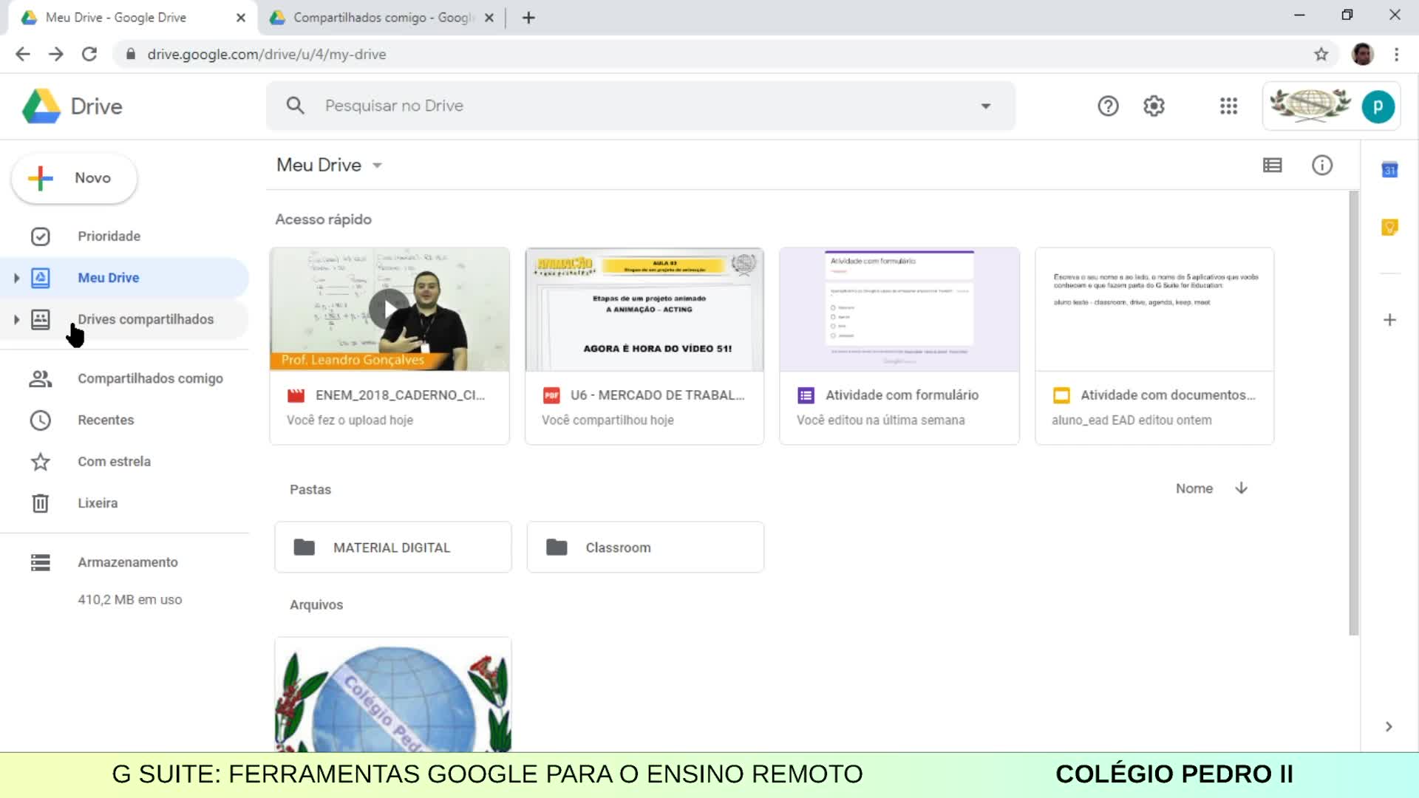Switch to list layout view
Screen dimensions: 1419x798
coord(1272,165)
